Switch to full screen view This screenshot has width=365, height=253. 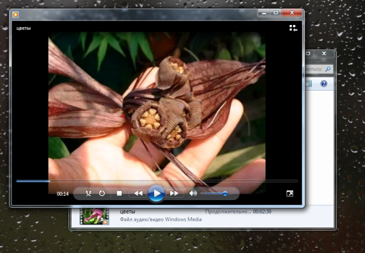[x=290, y=194]
